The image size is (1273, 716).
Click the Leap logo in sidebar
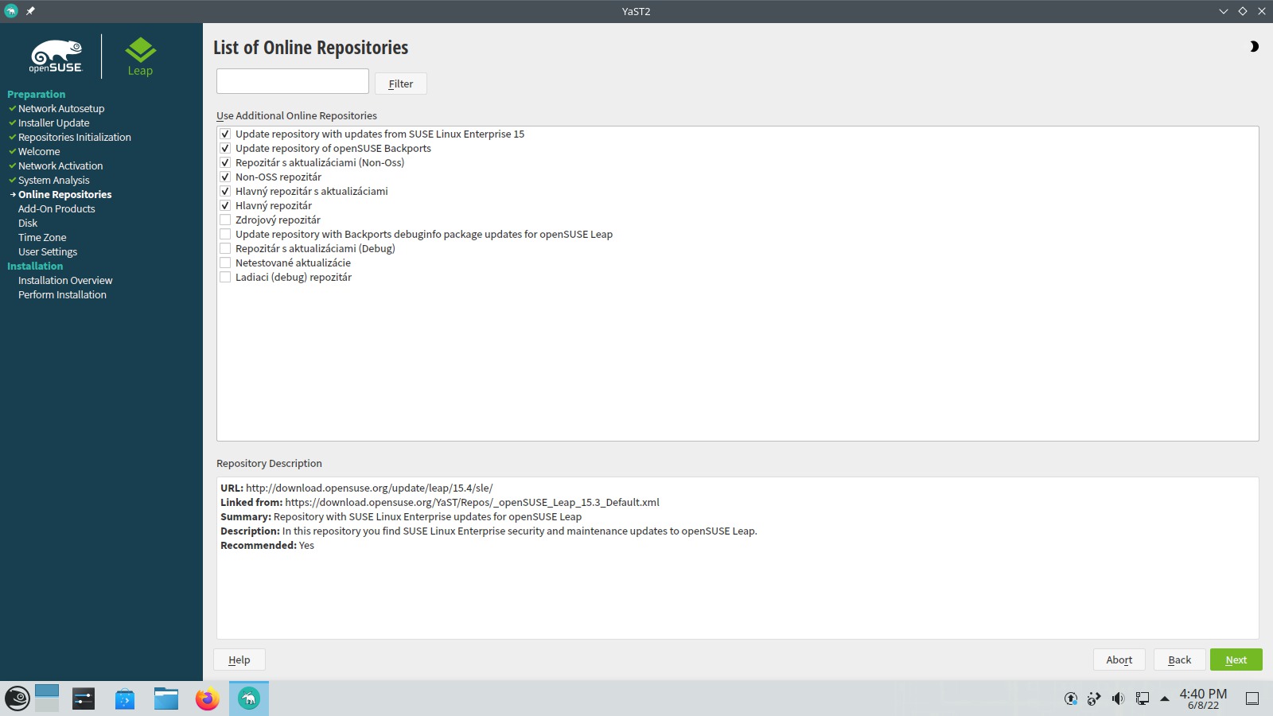(140, 56)
